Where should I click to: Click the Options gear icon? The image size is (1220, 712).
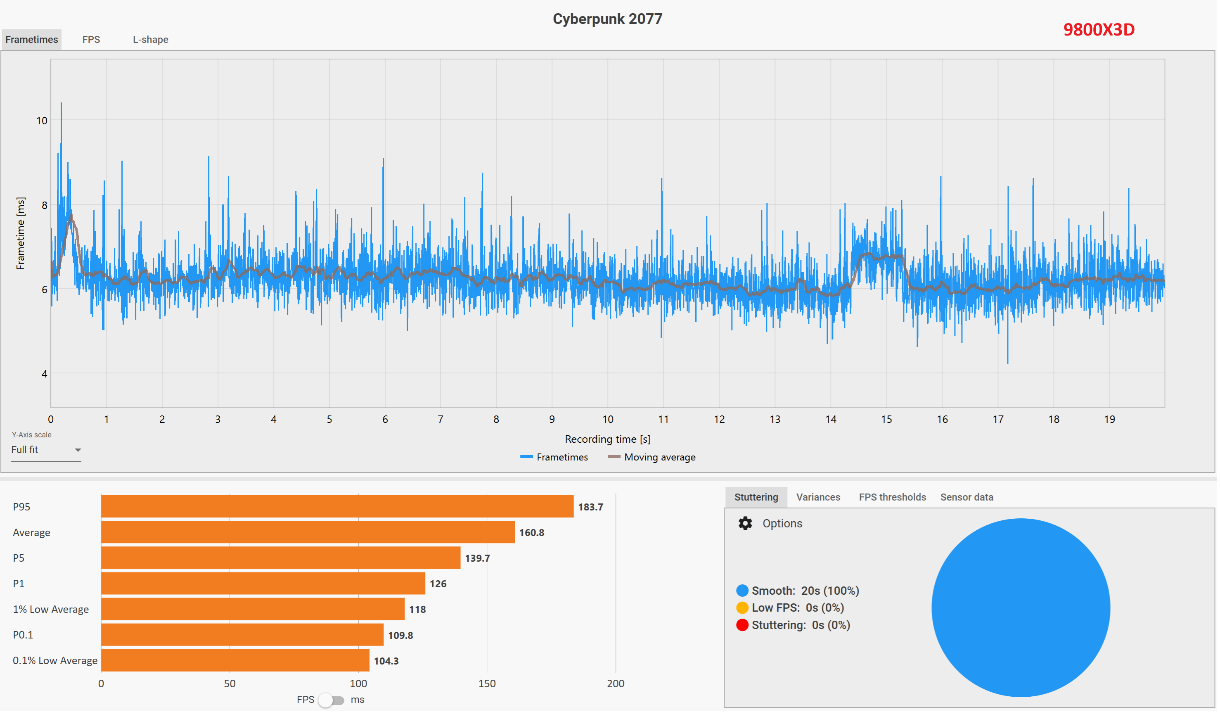click(x=746, y=525)
